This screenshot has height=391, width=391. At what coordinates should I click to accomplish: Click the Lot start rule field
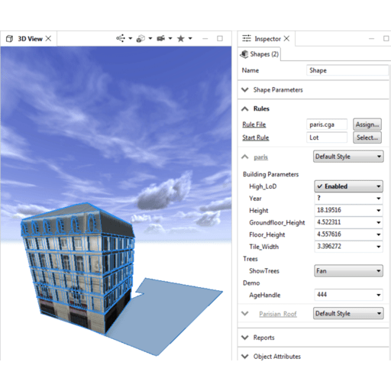(327, 137)
